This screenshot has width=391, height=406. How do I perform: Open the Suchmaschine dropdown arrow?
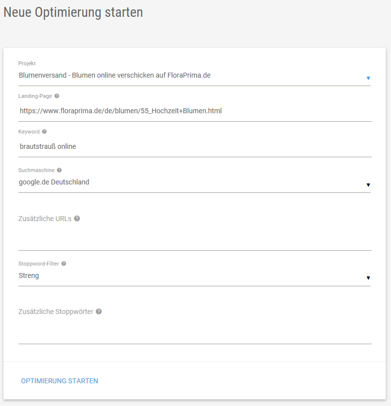[368, 185]
